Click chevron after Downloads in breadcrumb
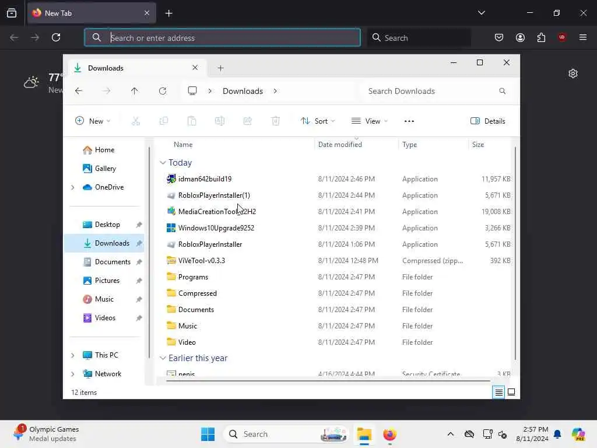Screen dimensions: 597x448 click(x=275, y=91)
